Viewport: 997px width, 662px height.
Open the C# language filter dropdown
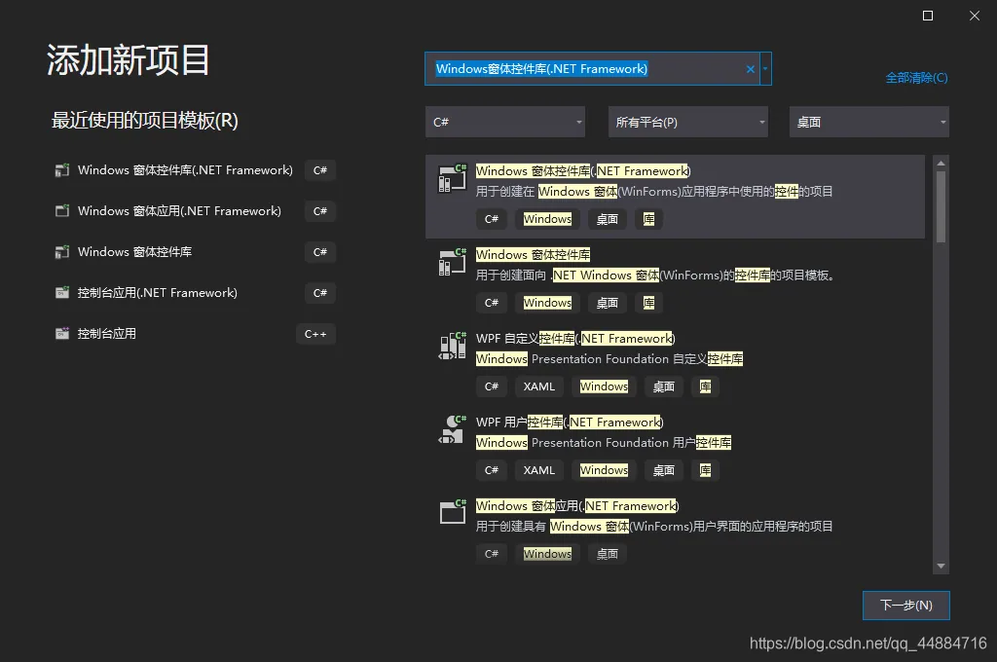coord(505,122)
